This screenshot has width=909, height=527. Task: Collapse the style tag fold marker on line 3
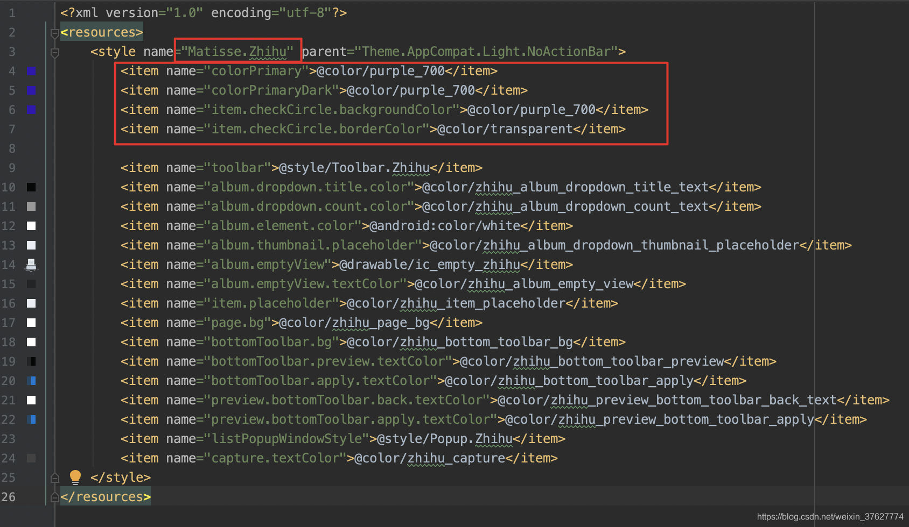coord(54,53)
